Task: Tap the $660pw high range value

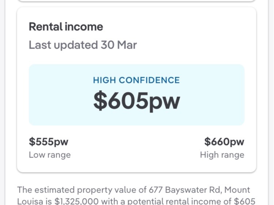Action: (x=224, y=141)
